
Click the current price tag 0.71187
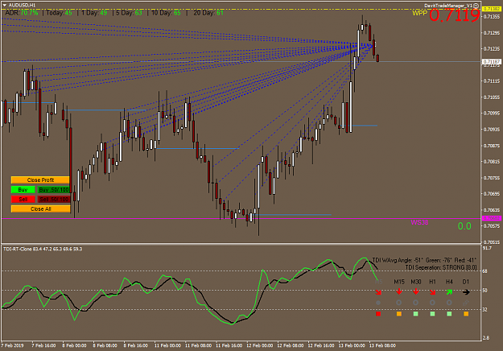492,62
